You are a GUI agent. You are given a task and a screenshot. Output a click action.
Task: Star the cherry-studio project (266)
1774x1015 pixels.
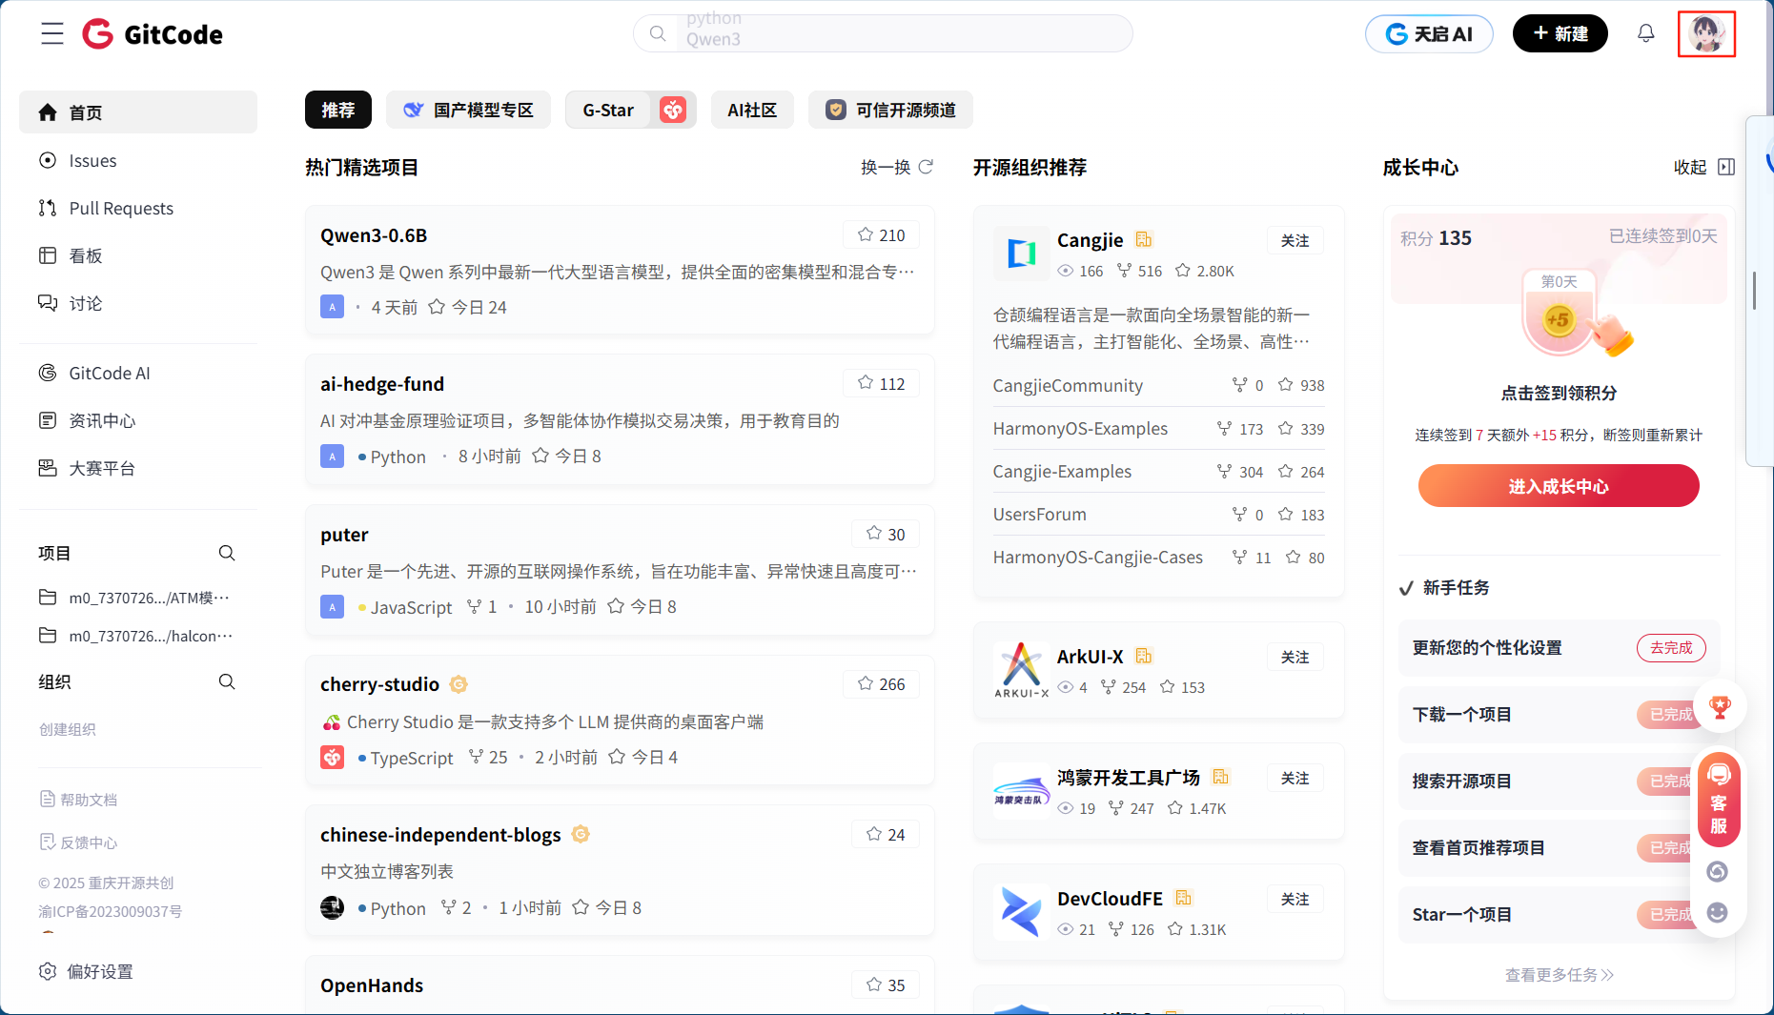882,683
